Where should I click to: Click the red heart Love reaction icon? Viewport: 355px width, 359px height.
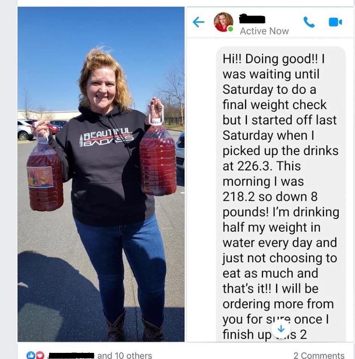tap(40, 355)
